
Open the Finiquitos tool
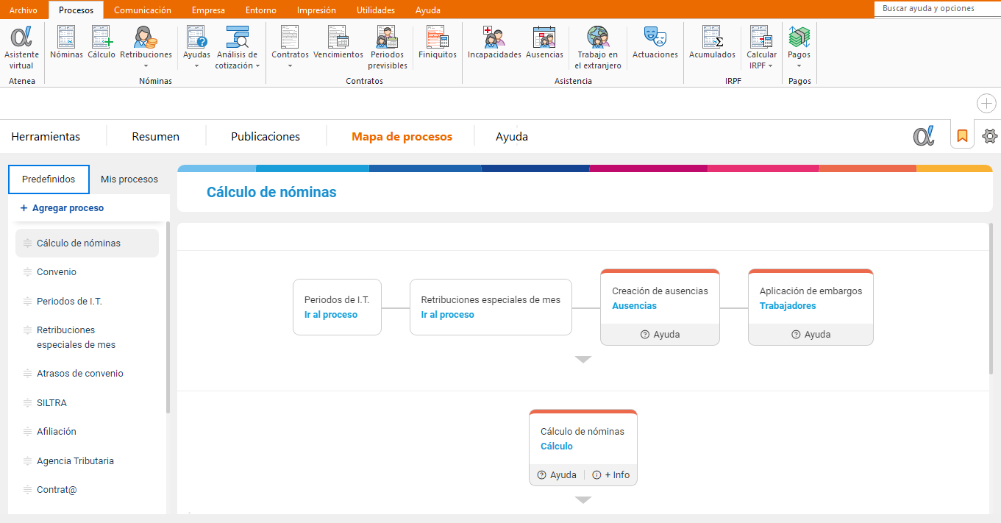pyautogui.click(x=438, y=37)
